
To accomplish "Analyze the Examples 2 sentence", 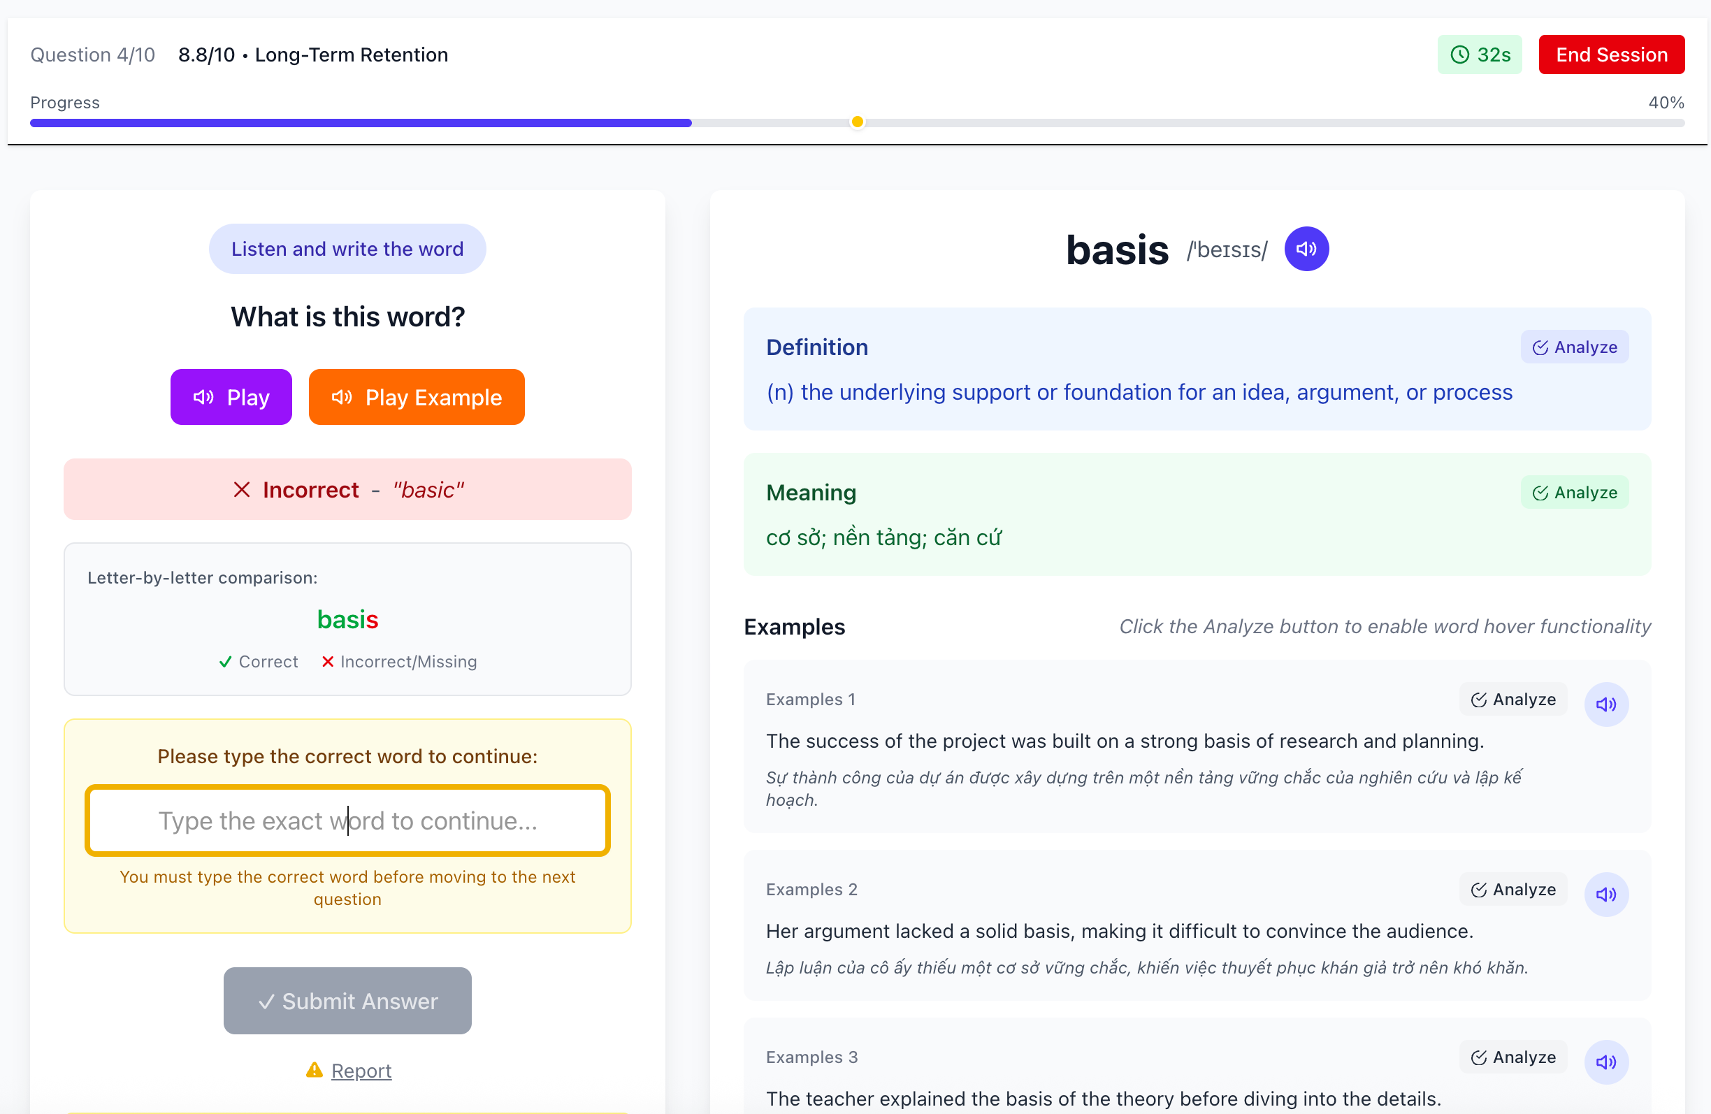I will click(x=1513, y=889).
